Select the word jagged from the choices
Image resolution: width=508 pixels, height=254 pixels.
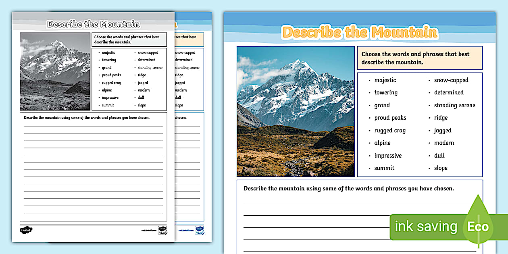443,131
